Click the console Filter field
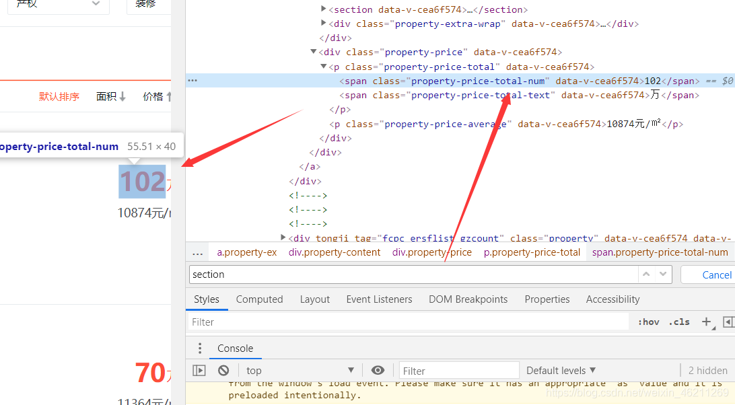 pyautogui.click(x=459, y=371)
